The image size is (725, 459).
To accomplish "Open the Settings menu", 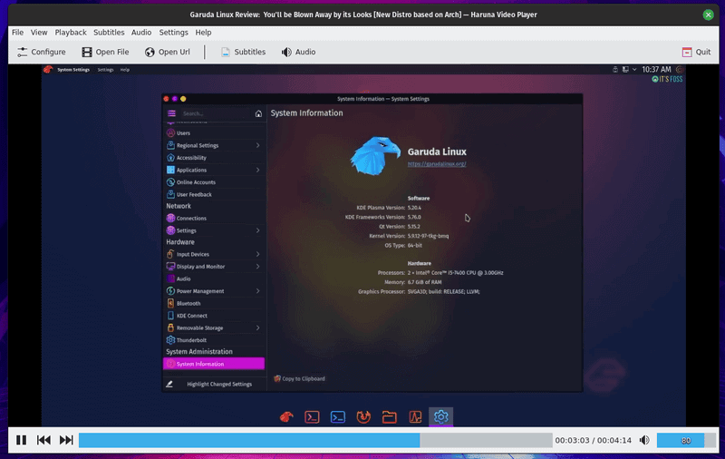I will (x=173, y=32).
